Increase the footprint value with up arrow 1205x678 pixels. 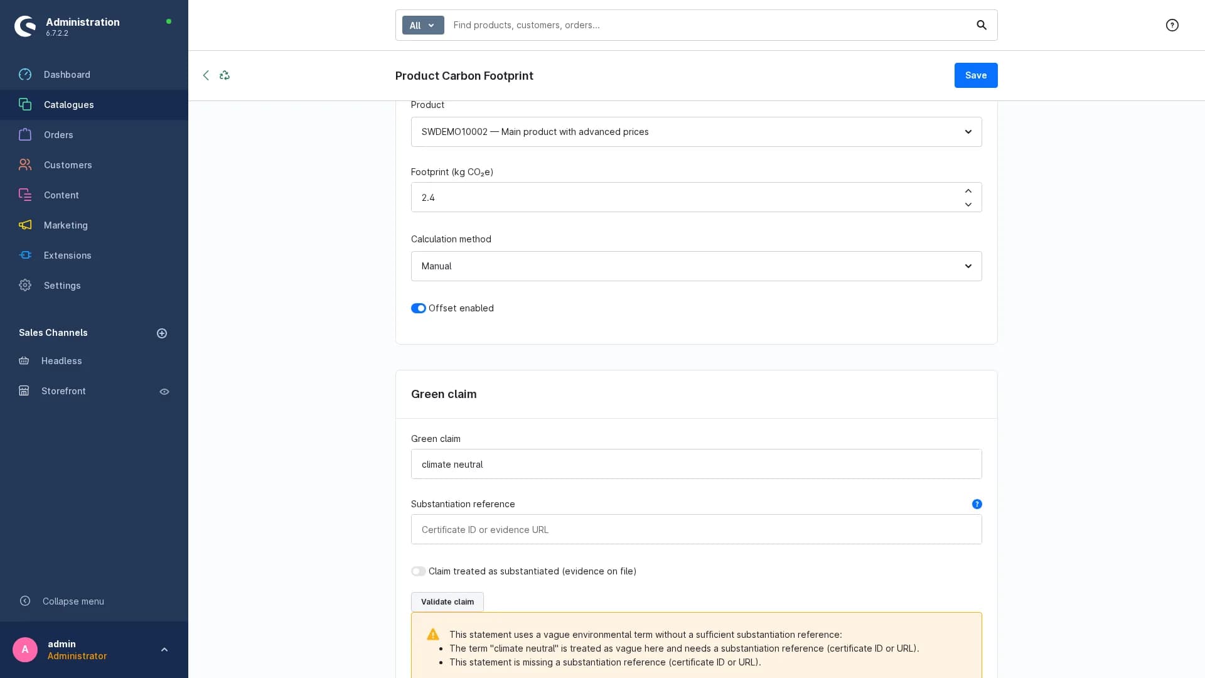click(x=968, y=191)
